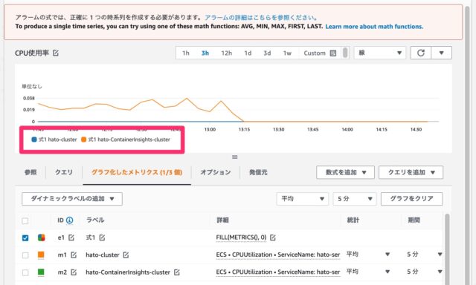Open the e1 multicolor swatch
476x285 pixels.
tap(42, 237)
